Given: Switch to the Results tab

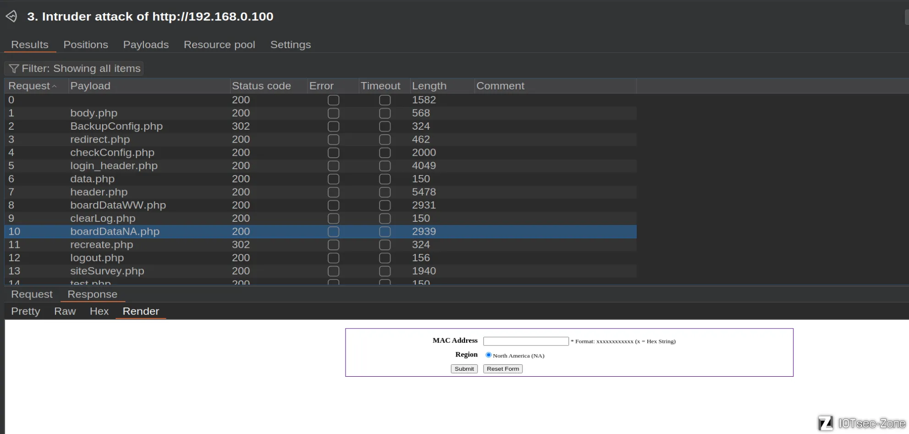Looking at the screenshot, I should [x=30, y=44].
